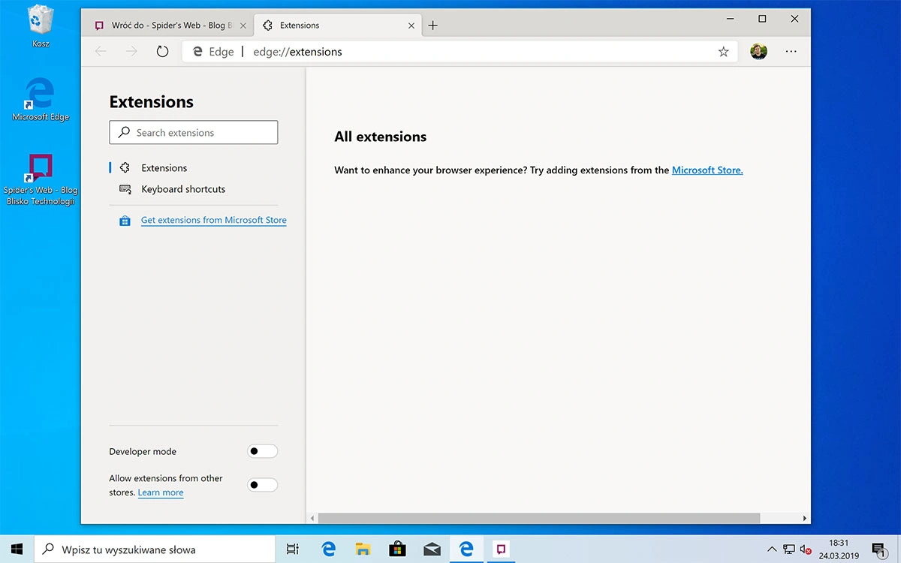
Task: Click the horizontal scrollbar thumb
Action: (x=539, y=518)
